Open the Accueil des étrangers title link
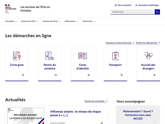The height and width of the screenshot is (124, 165). 148,67
